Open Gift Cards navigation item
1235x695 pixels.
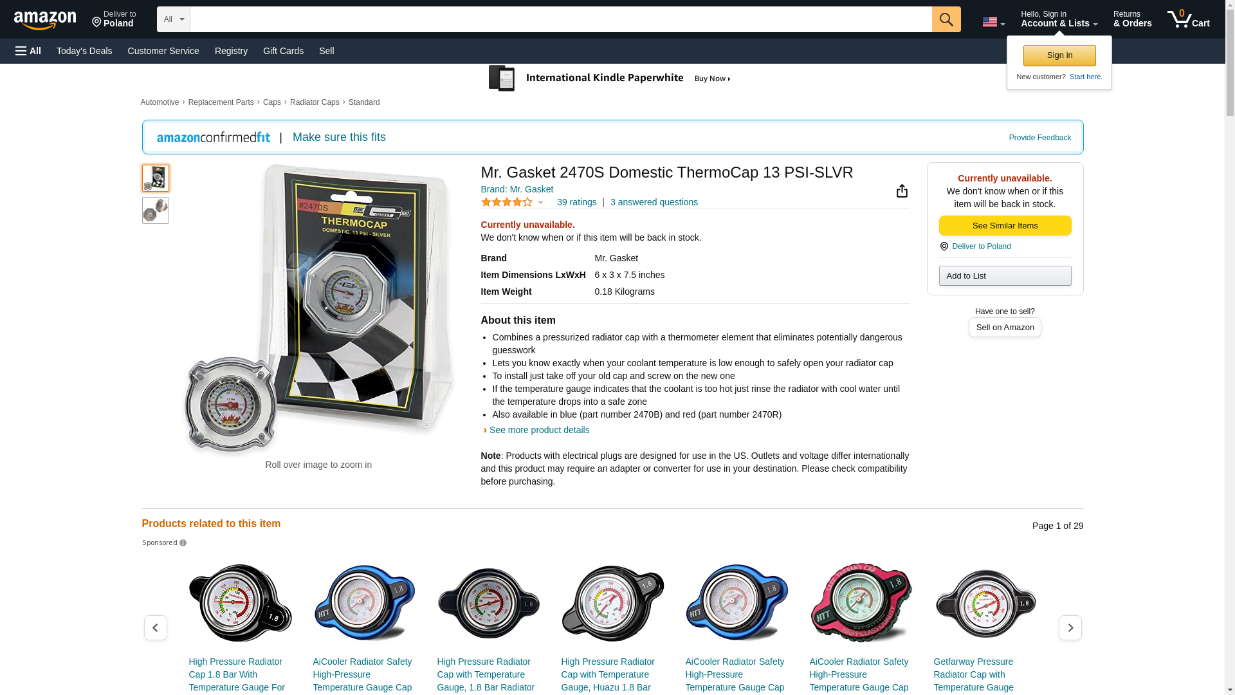(283, 51)
